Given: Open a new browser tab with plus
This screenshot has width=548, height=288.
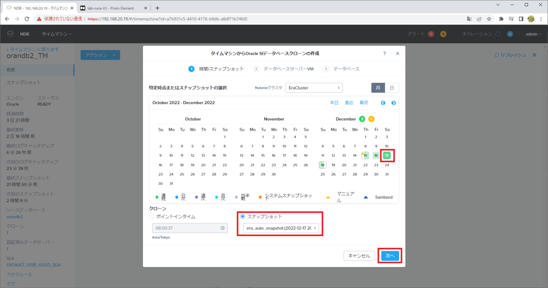Looking at the screenshot, I should tap(157, 8).
